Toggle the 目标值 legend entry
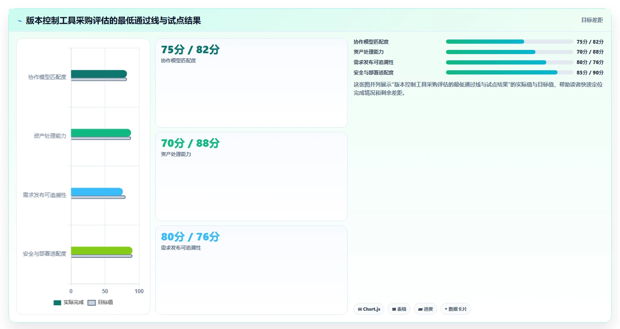Screen dimensions: 620x329 [x=100, y=302]
